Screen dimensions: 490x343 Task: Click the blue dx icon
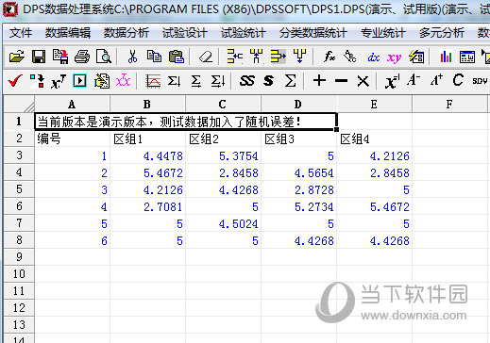(373, 57)
